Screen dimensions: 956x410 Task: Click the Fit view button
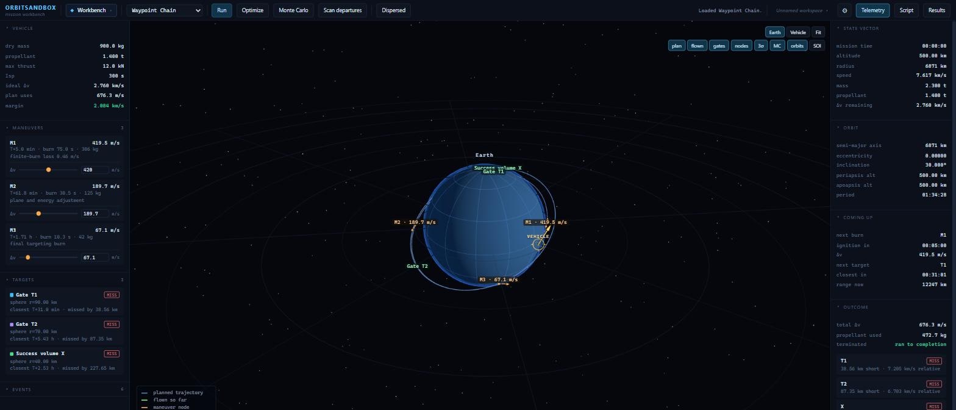pos(818,32)
